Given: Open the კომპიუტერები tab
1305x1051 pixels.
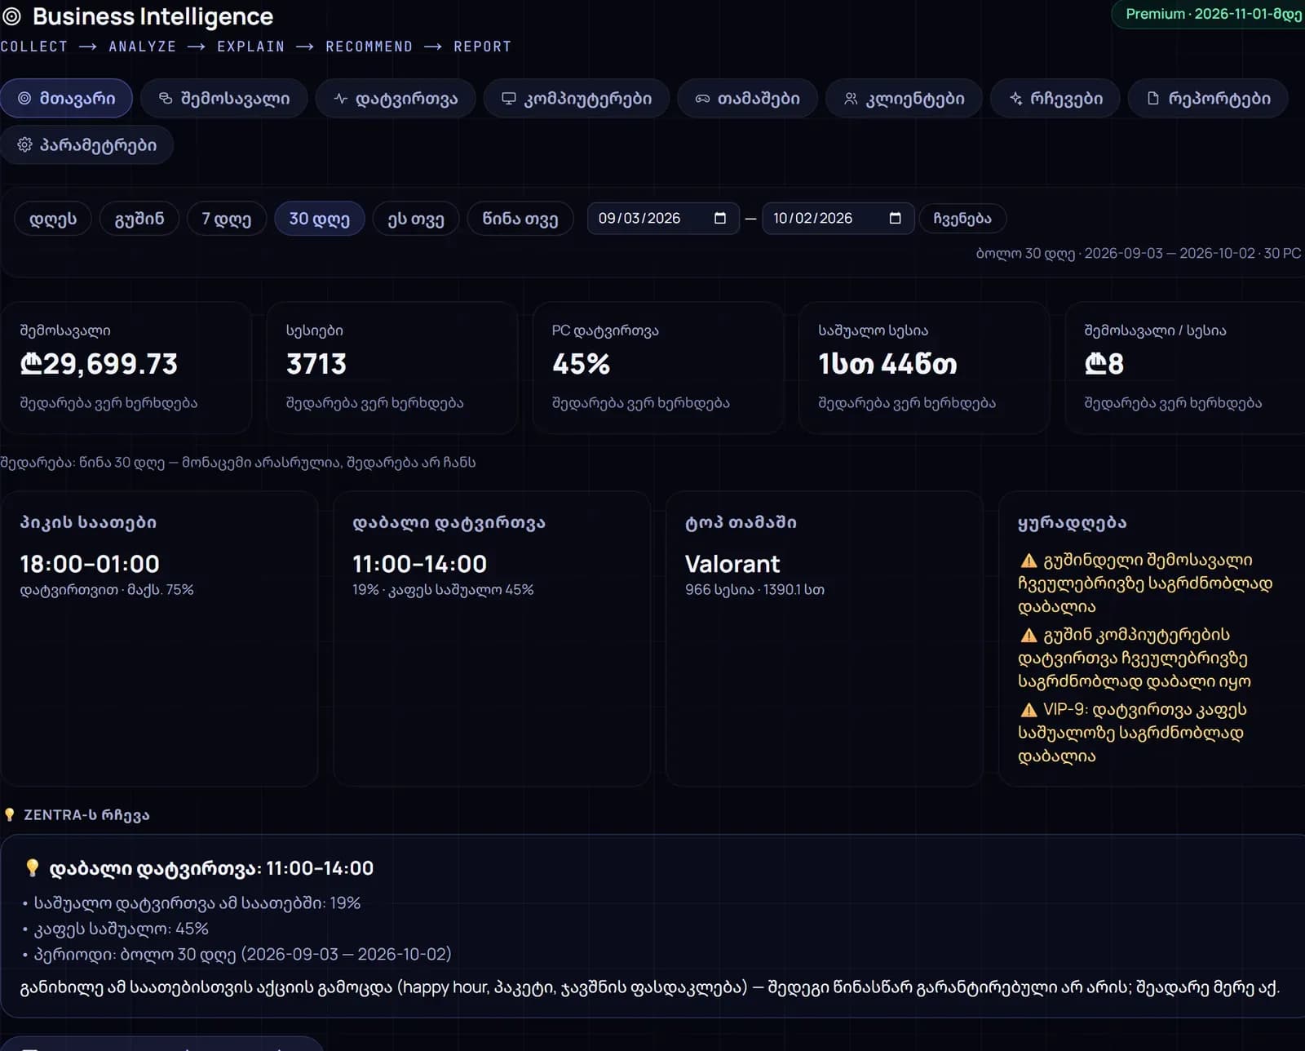Looking at the screenshot, I should point(577,99).
